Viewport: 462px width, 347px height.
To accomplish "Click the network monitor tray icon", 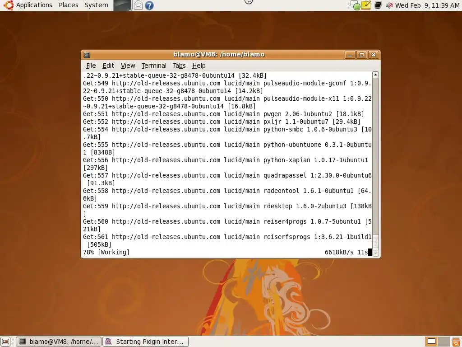I will point(378,5).
